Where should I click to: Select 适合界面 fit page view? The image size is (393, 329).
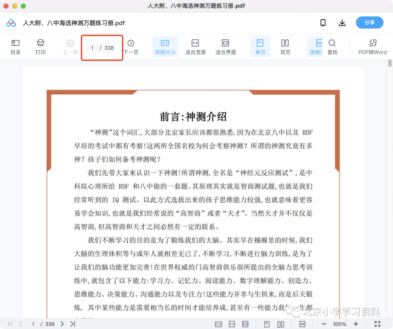pos(226,47)
